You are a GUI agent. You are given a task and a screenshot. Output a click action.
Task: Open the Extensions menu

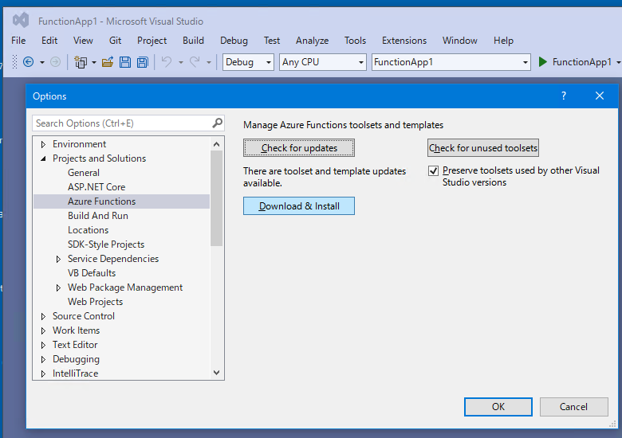tap(404, 41)
